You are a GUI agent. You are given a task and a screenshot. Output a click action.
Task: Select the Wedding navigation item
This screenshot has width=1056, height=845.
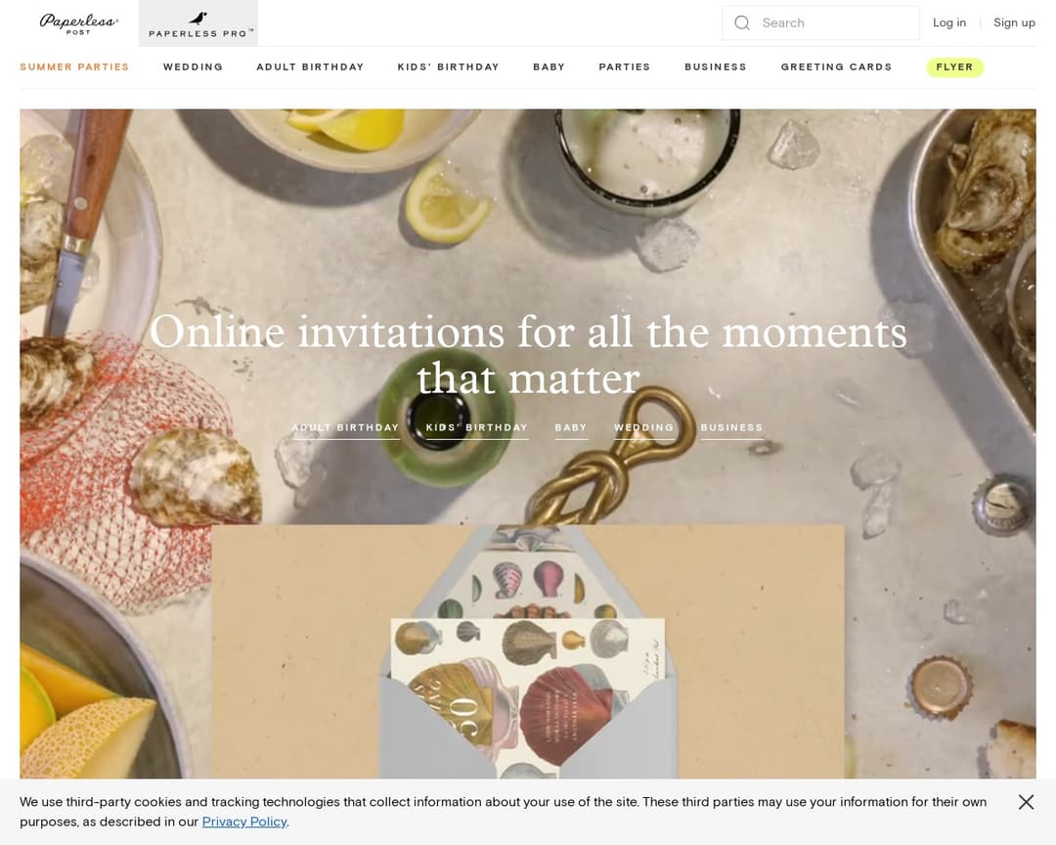[x=193, y=67]
